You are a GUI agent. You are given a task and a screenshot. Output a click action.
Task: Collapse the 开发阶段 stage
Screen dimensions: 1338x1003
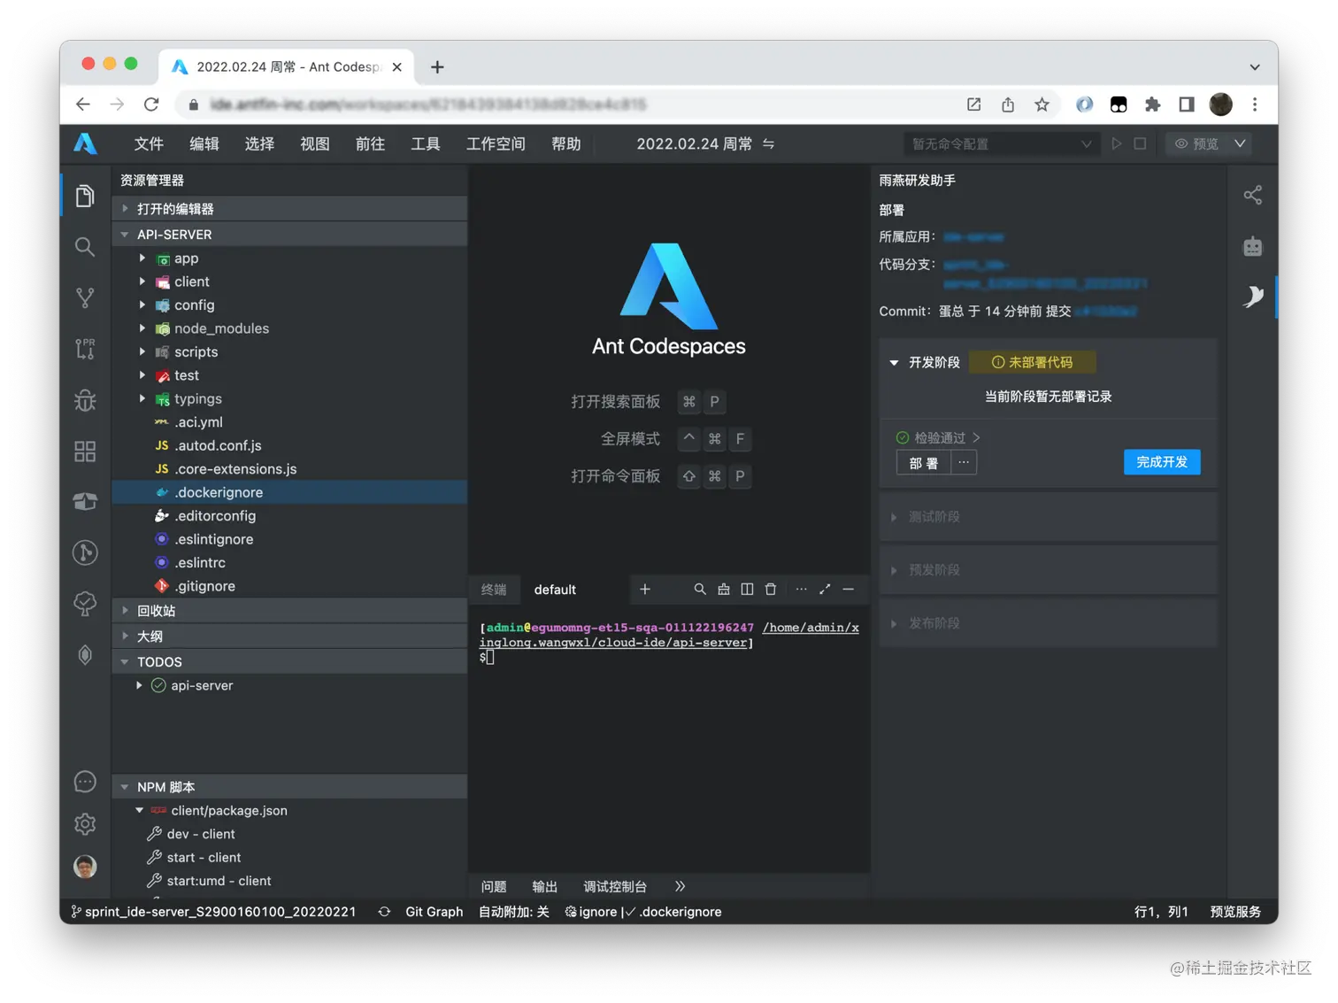click(894, 363)
